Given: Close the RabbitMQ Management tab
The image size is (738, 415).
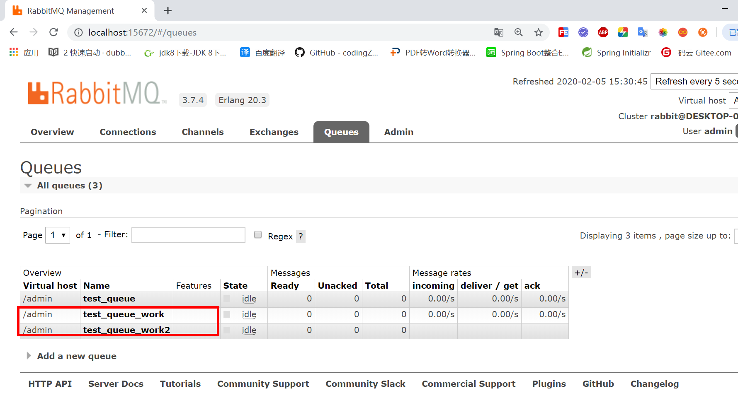Looking at the screenshot, I should (x=144, y=11).
